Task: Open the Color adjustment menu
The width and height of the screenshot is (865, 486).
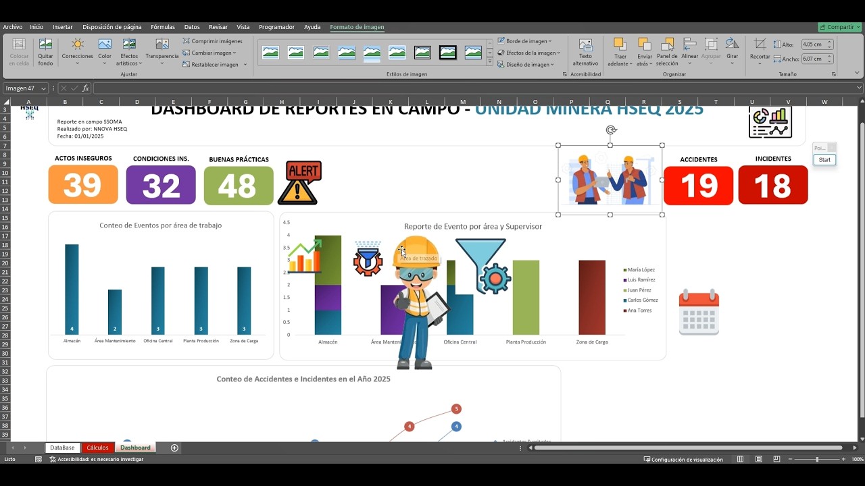Action: (x=105, y=52)
